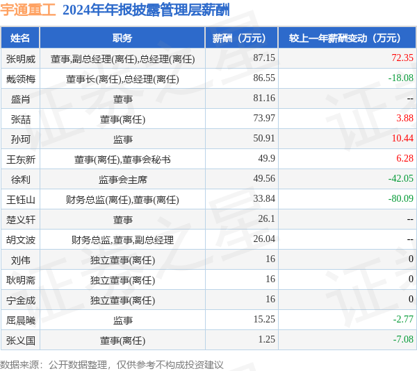Click 孙珂's position 监事
Screen dimensions: 417x371
122,139
